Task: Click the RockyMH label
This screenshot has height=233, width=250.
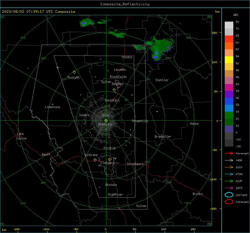Action: 73,78
